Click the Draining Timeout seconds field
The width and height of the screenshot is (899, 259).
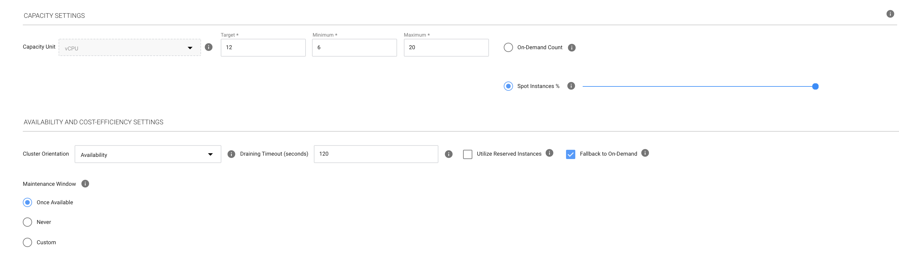pyautogui.click(x=376, y=154)
